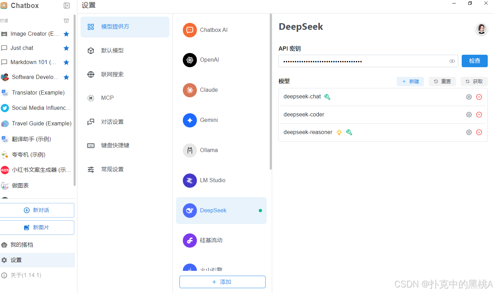The image size is (494, 293).
Task: Collapse the Chatbox sidebar panel
Action: point(67,6)
